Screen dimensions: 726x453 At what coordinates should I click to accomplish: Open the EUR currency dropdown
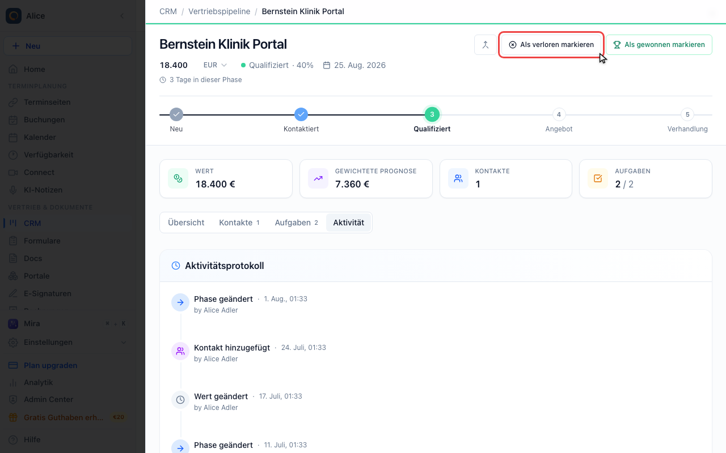coord(216,65)
